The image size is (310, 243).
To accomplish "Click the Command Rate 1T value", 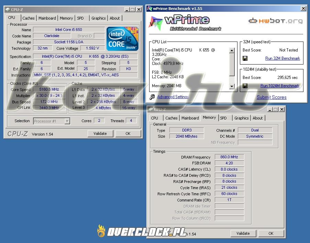I will [229, 200].
